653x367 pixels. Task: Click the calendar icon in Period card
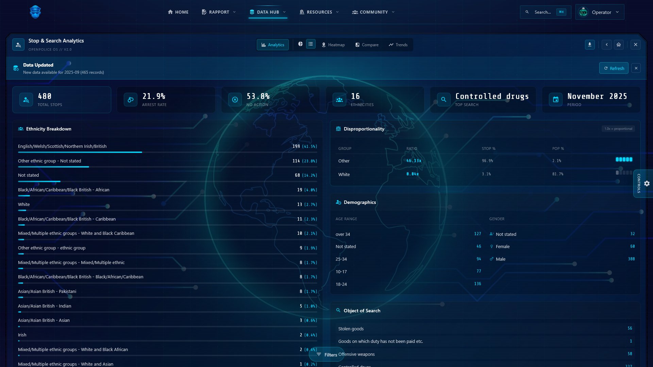pyautogui.click(x=556, y=100)
